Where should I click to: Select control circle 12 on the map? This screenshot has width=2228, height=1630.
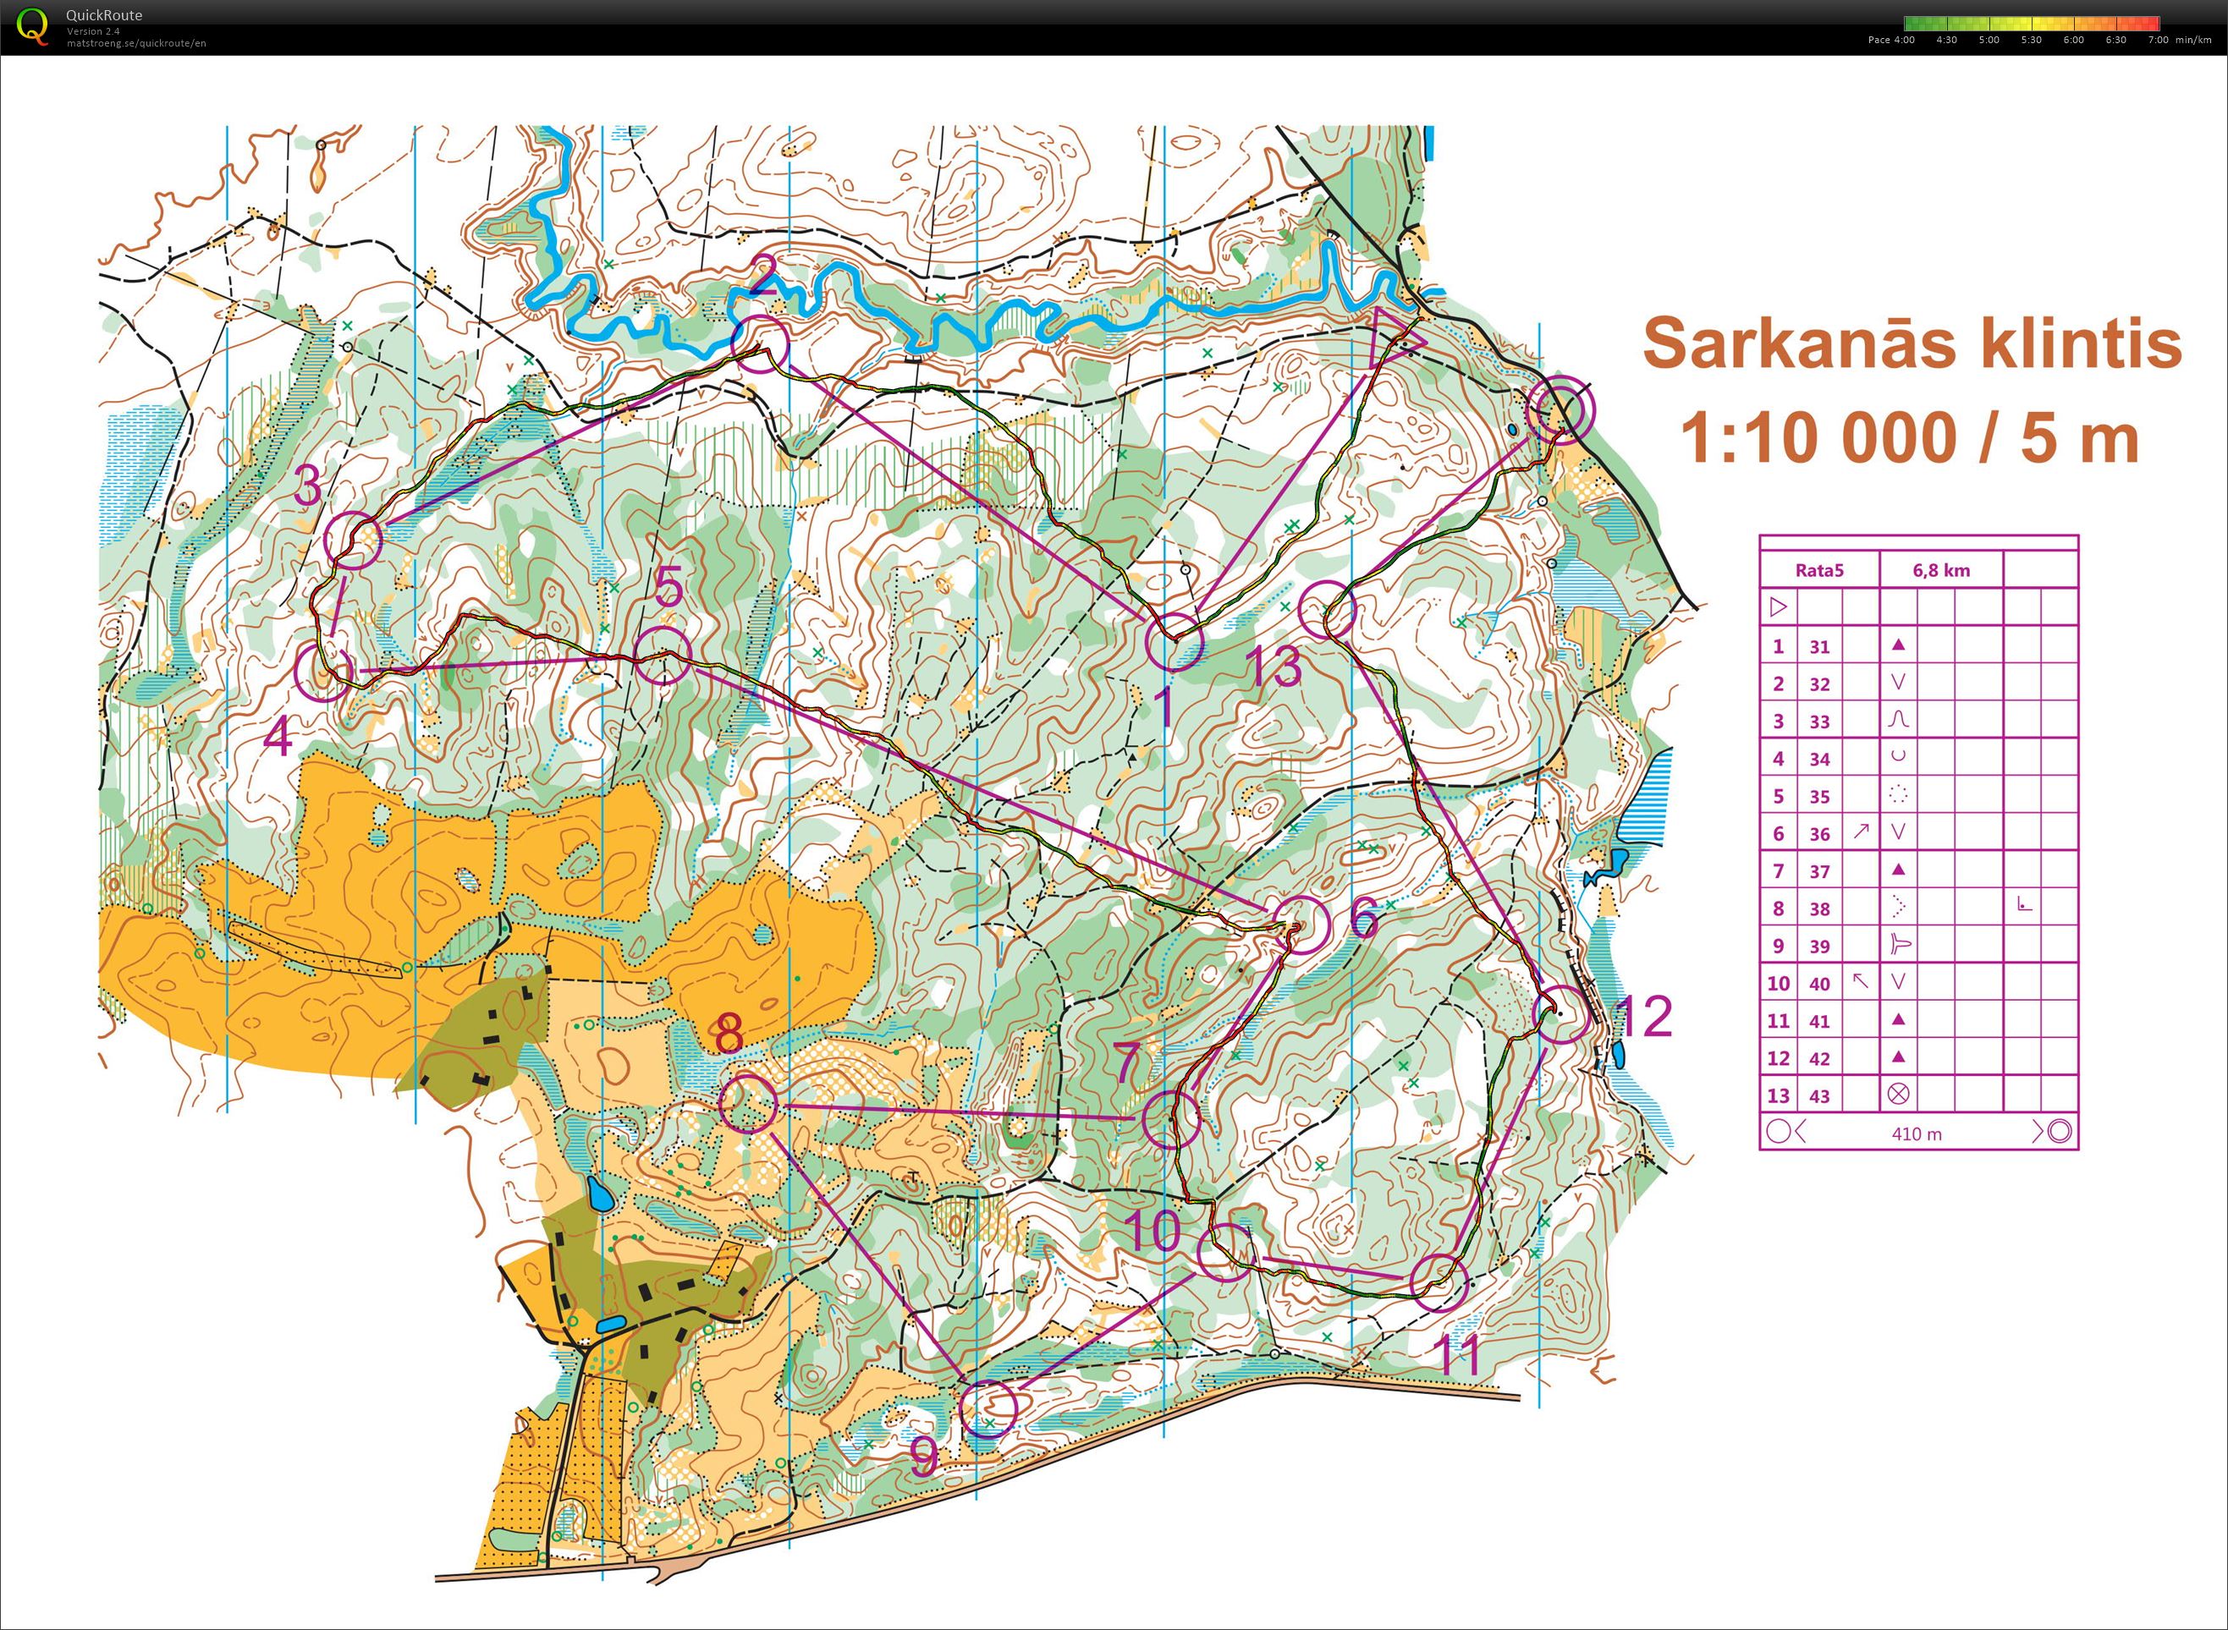[1562, 1013]
